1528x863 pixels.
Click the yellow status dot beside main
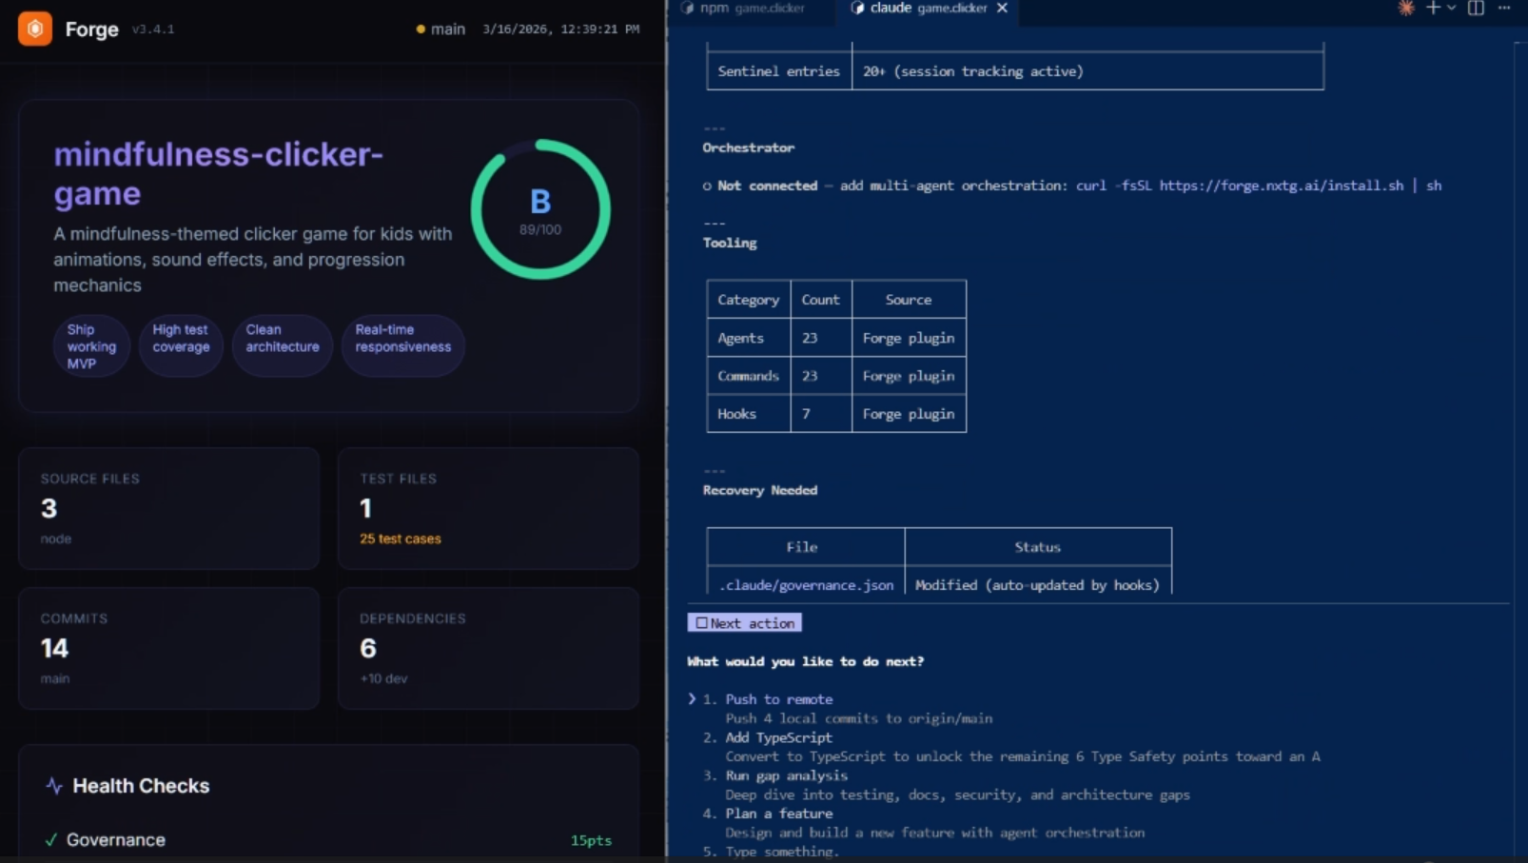point(420,29)
